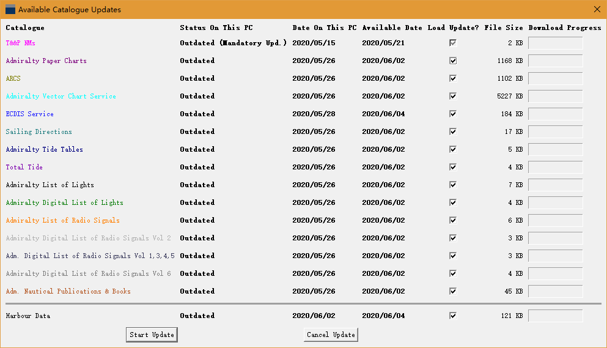Viewport: 607px width, 348px height.
Task: Click Outdated (Mandatory Upd.) status text
Action: (x=234, y=43)
